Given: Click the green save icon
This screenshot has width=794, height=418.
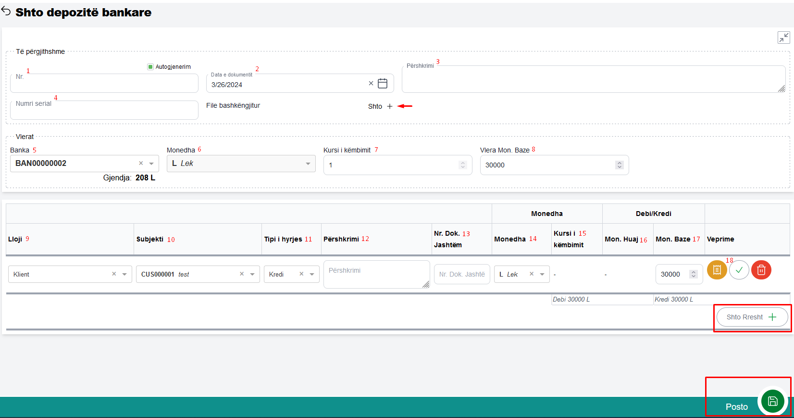Looking at the screenshot, I should click(x=772, y=401).
